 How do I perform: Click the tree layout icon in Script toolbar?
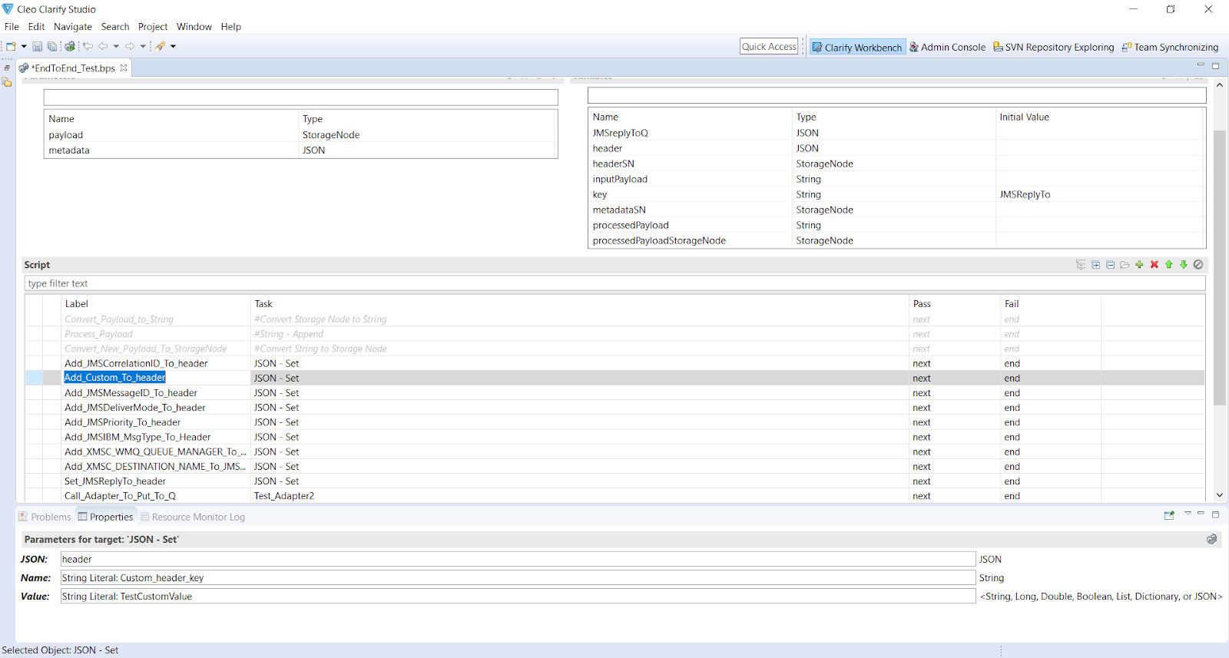coord(1081,265)
